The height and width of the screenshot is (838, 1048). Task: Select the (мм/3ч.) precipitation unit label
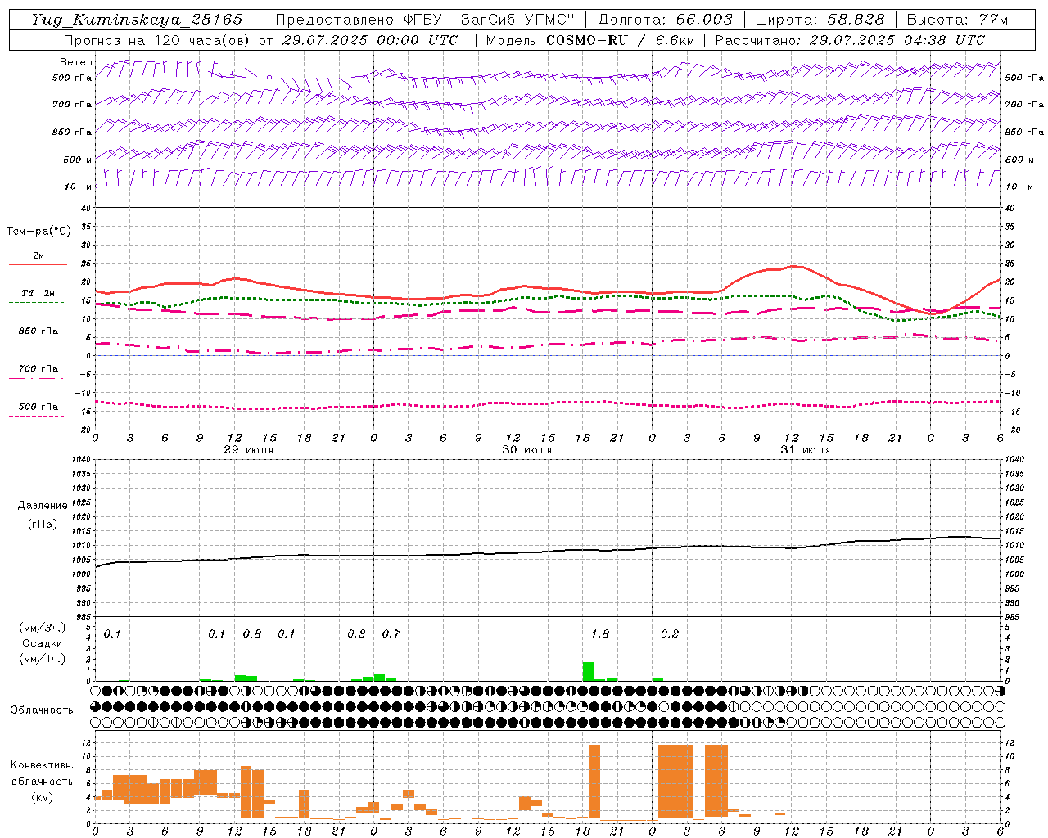(42, 628)
